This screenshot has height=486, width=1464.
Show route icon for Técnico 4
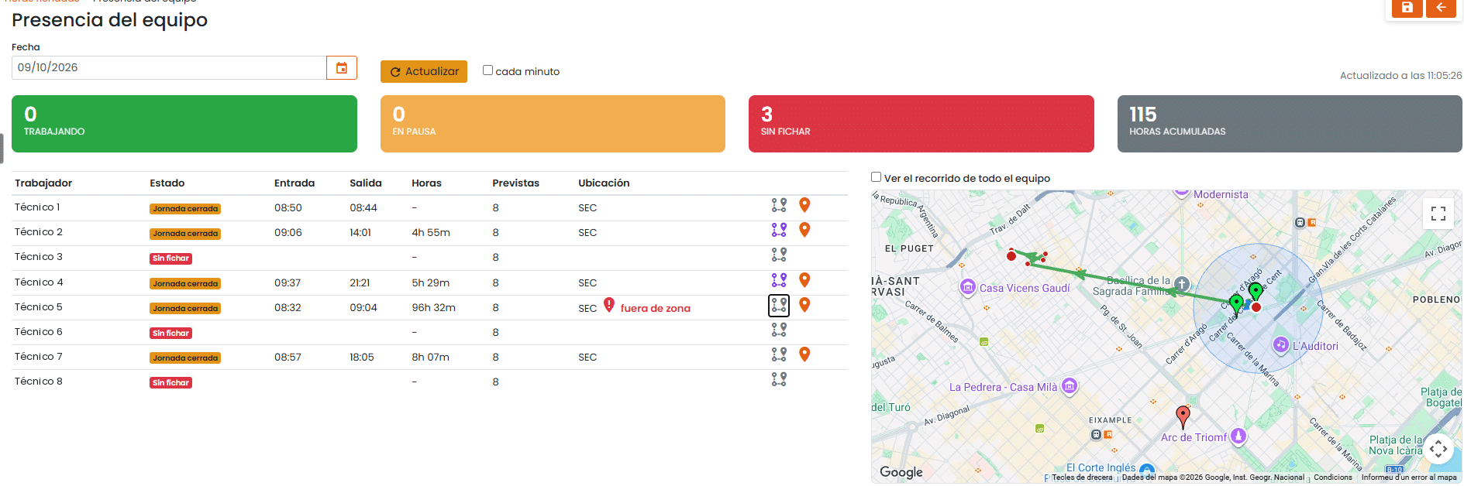(x=779, y=280)
